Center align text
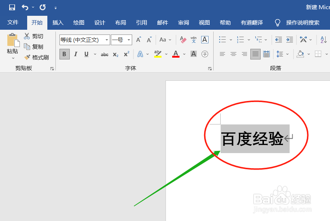The height and width of the screenshot is (221, 330). (233, 54)
